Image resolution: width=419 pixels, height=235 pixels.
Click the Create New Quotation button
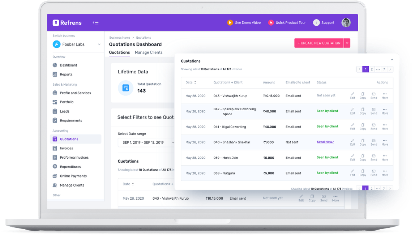point(318,43)
